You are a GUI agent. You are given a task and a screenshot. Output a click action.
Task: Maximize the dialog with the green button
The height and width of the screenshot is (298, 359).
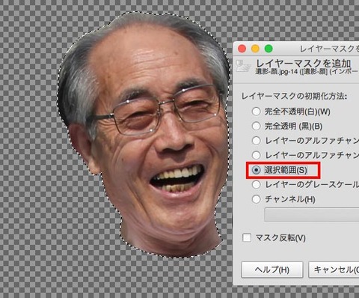[x=269, y=49]
